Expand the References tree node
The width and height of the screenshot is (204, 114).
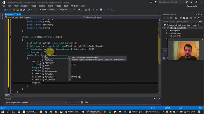click(x=167, y=33)
